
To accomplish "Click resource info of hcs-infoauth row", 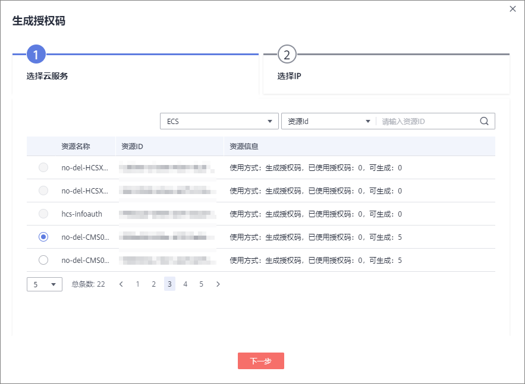I will point(316,214).
